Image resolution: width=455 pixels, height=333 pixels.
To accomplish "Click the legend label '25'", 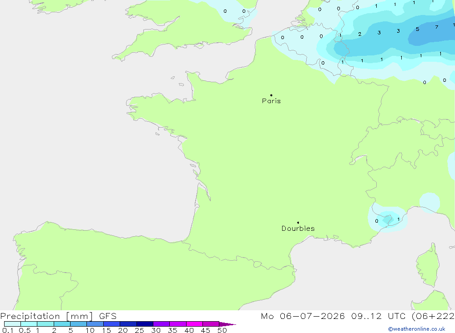I will click(139, 330).
